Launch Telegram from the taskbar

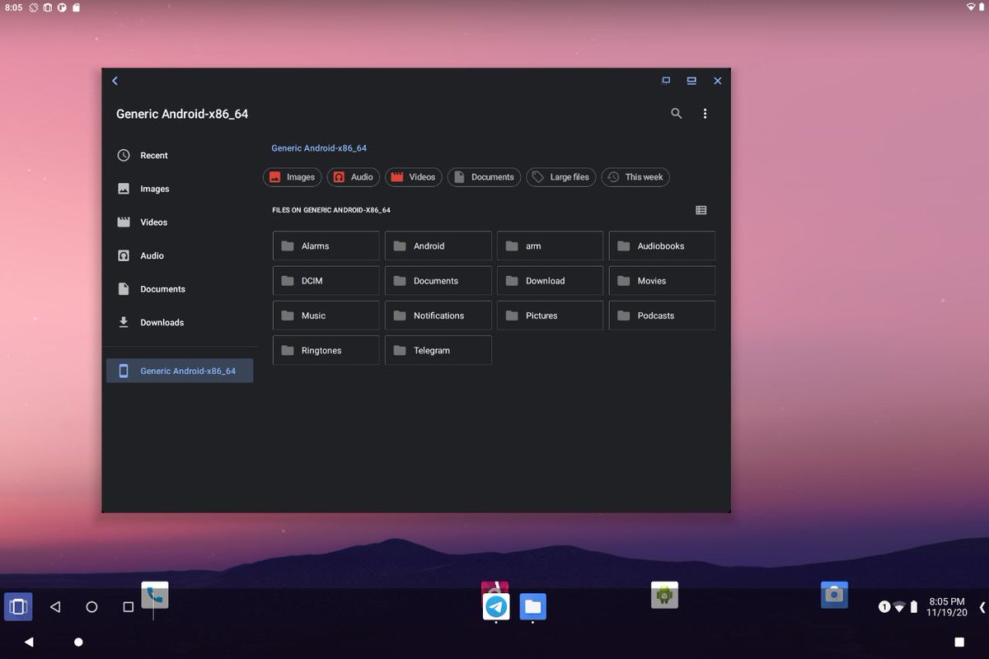click(x=496, y=607)
